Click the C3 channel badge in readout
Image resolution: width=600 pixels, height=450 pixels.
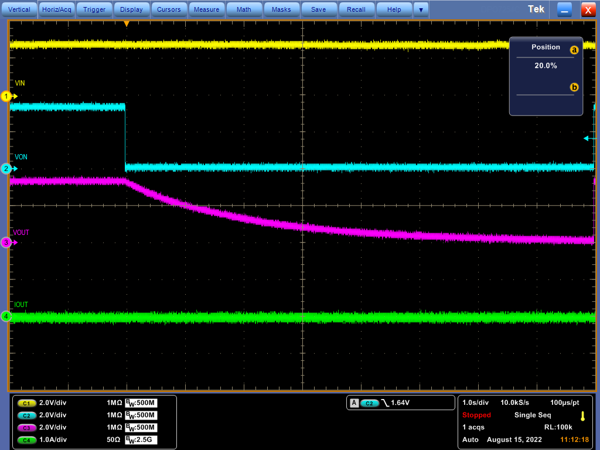(x=26, y=428)
